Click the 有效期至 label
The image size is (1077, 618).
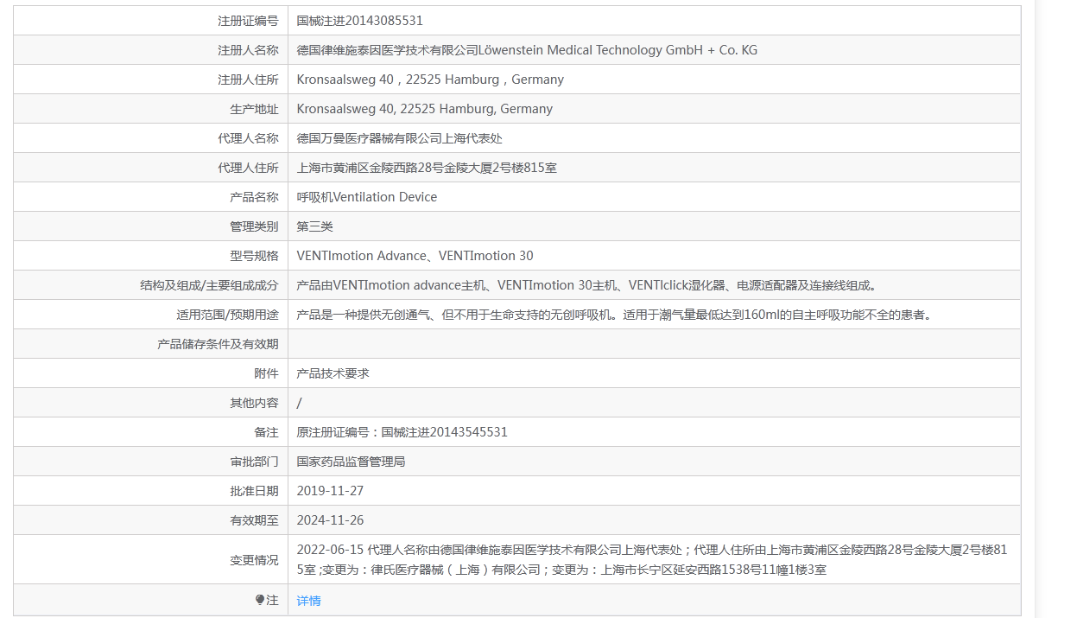pos(254,520)
